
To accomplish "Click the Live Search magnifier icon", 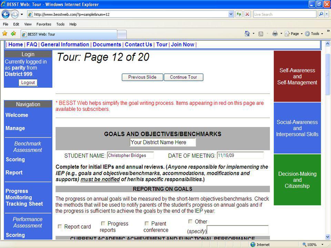I will 321,14.
